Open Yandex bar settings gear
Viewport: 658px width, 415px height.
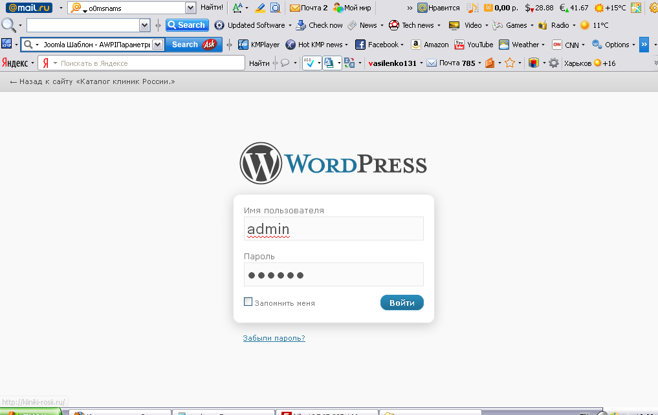pyautogui.click(x=554, y=63)
